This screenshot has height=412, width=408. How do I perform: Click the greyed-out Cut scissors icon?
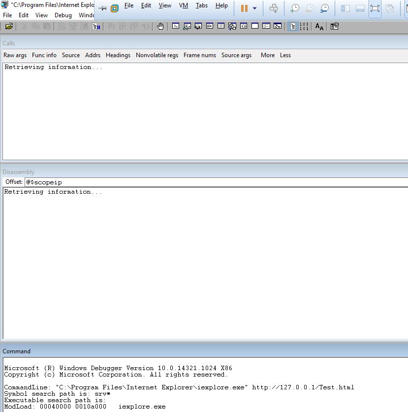25,26
